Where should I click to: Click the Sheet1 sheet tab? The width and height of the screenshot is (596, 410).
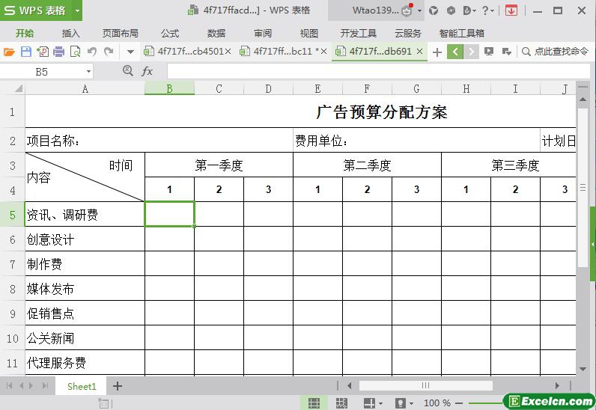[x=82, y=387]
